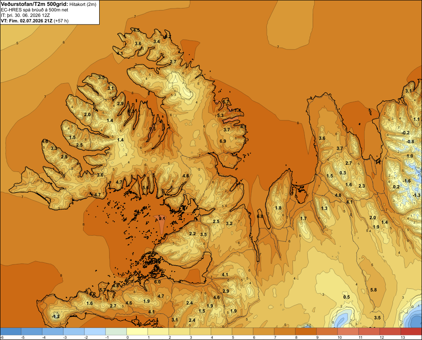
Task: Click the red 11 legend swatch
Action: pos(369,332)
